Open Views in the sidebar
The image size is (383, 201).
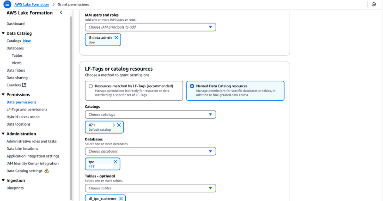pyautogui.click(x=17, y=63)
